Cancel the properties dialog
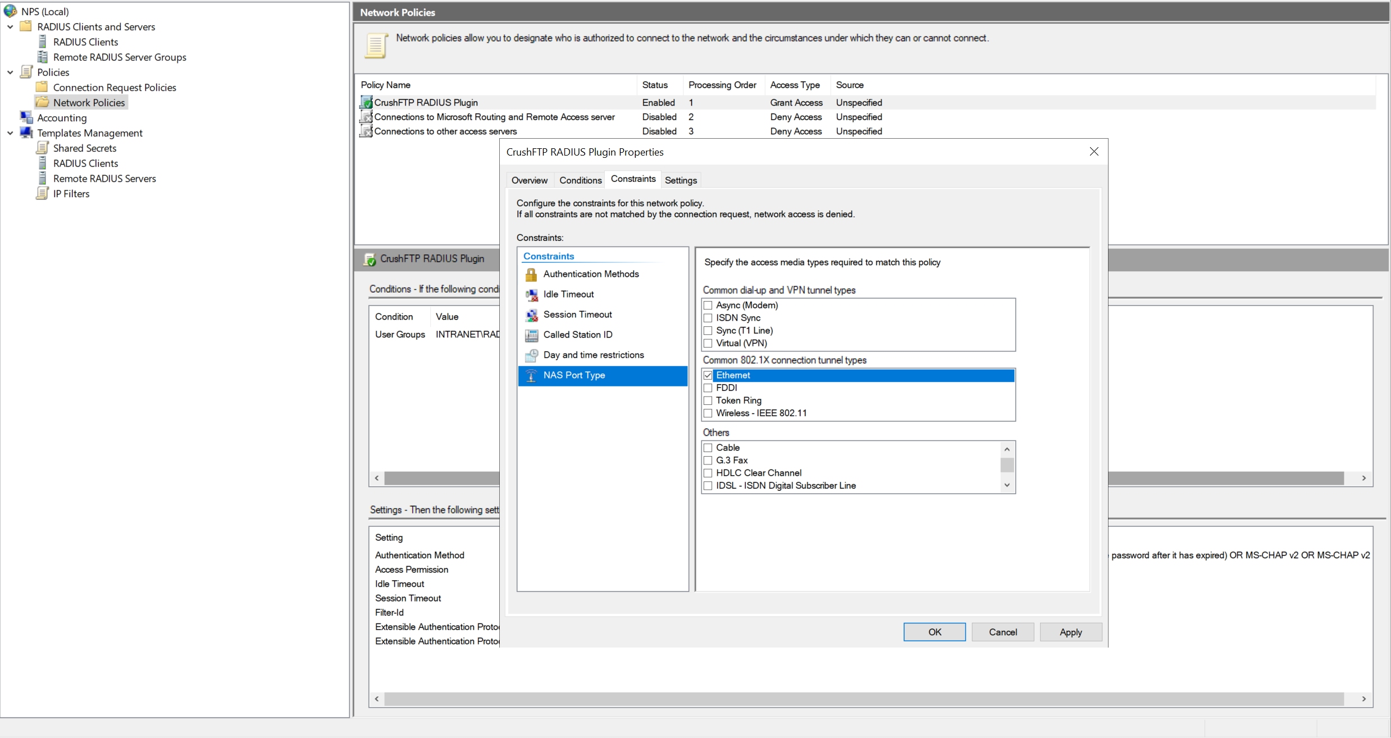1391x738 pixels. tap(1003, 632)
